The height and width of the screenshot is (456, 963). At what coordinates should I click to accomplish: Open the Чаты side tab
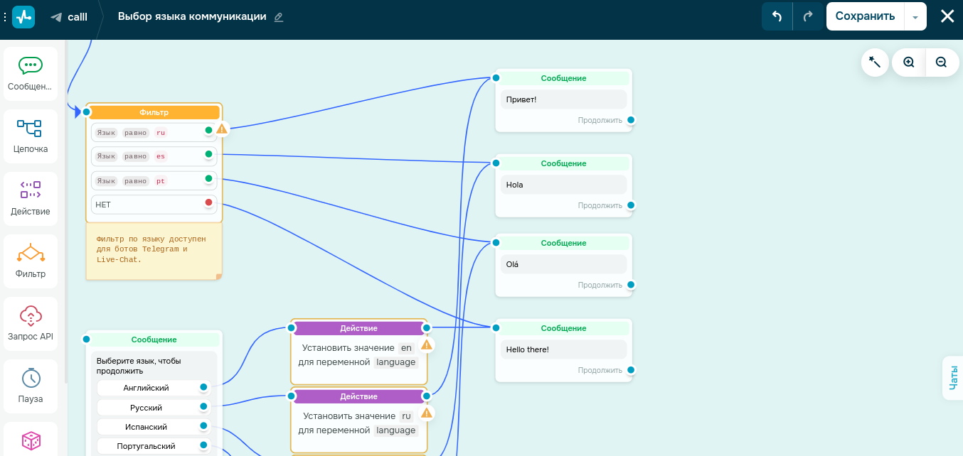[x=953, y=377]
